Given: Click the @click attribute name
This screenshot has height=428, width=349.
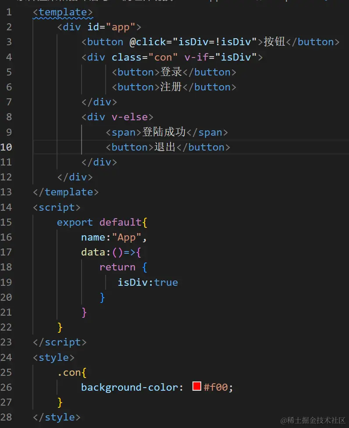Looking at the screenshot, I should pyautogui.click(x=147, y=42).
